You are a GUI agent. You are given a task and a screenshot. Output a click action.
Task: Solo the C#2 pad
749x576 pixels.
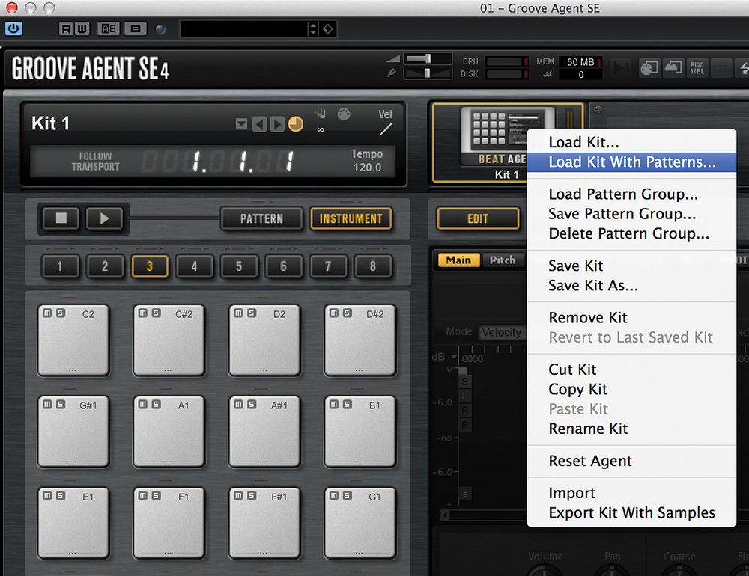[x=157, y=313]
